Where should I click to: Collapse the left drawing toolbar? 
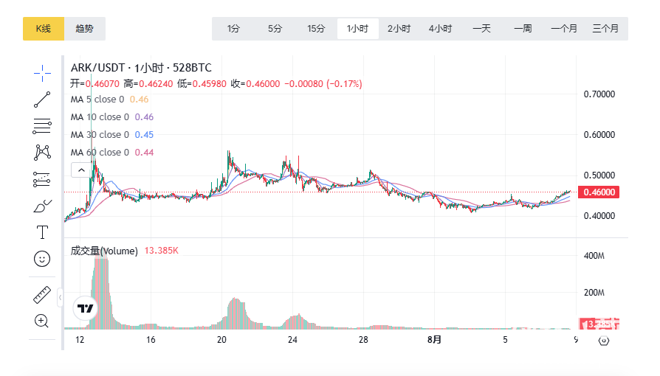60,297
